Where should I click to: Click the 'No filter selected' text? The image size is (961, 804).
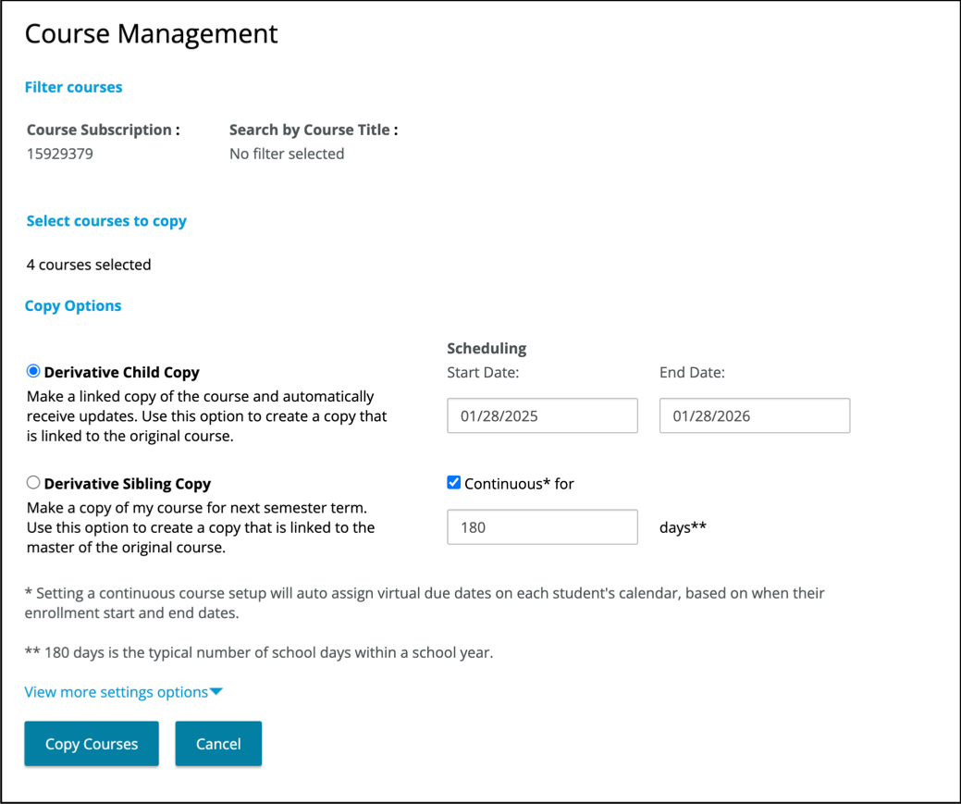coord(287,155)
